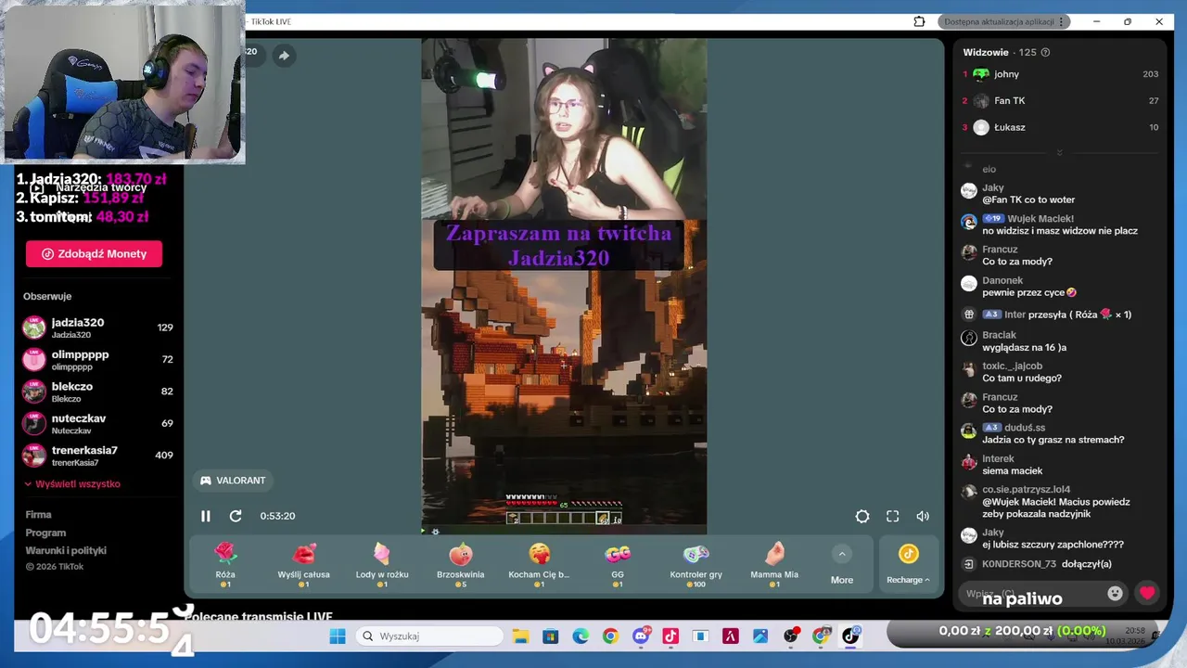Open the Photos app from taskbar
This screenshot has height=668, width=1187.
click(760, 636)
